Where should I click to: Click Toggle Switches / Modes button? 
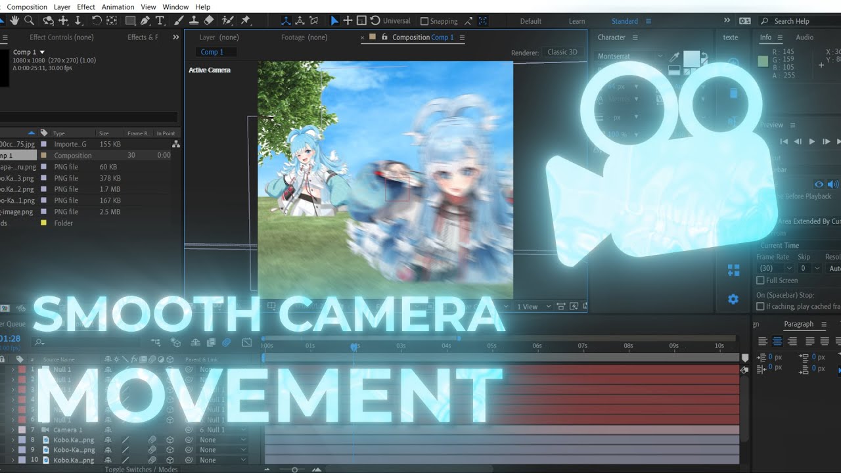[141, 469]
